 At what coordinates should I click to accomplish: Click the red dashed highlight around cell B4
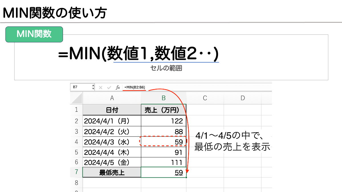click(x=163, y=141)
